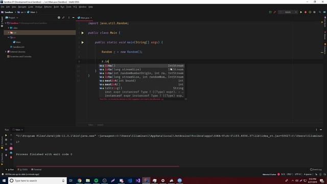Open the TODO tool window tab
Screen dimensions: 327x184
(x=22, y=170)
